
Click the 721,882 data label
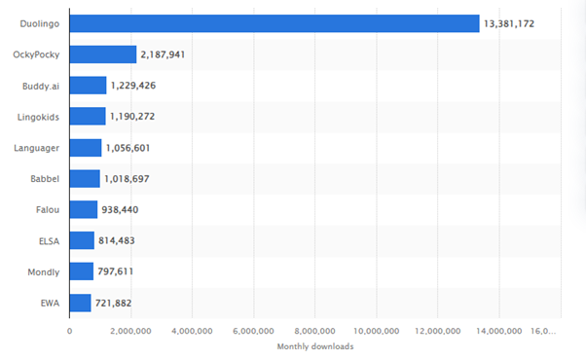point(113,303)
